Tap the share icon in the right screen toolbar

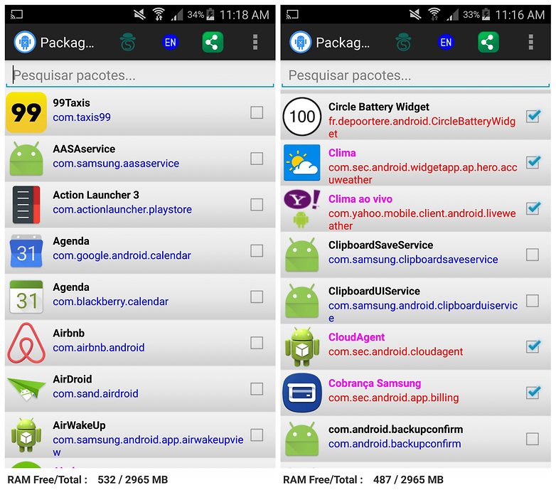point(488,42)
